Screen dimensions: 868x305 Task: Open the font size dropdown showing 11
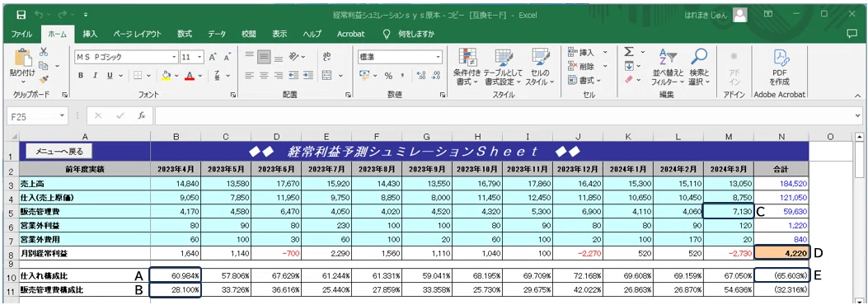coord(200,57)
